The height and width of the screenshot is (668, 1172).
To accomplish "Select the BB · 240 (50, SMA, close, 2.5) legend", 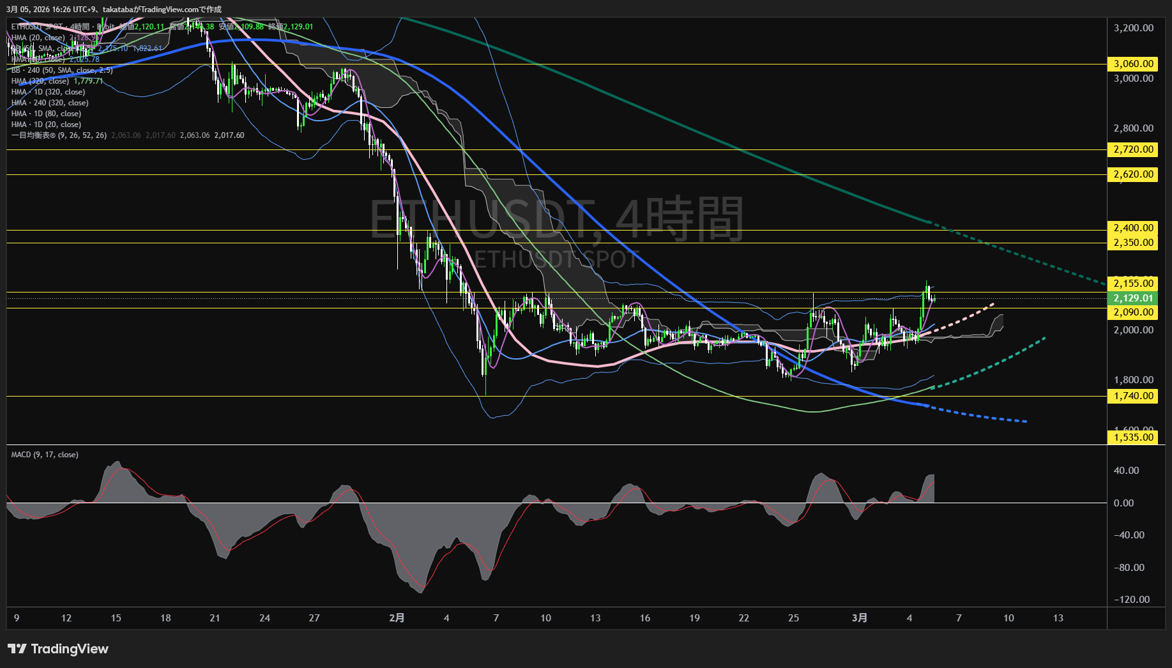I will tap(62, 70).
